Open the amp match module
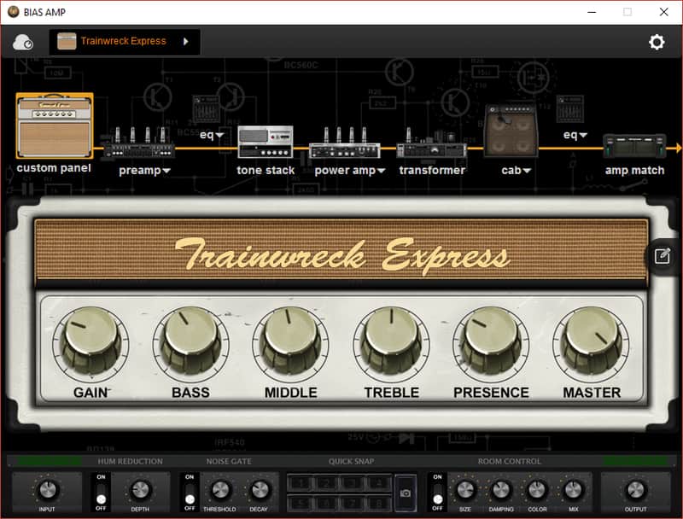This screenshot has width=683, height=519. (x=634, y=146)
